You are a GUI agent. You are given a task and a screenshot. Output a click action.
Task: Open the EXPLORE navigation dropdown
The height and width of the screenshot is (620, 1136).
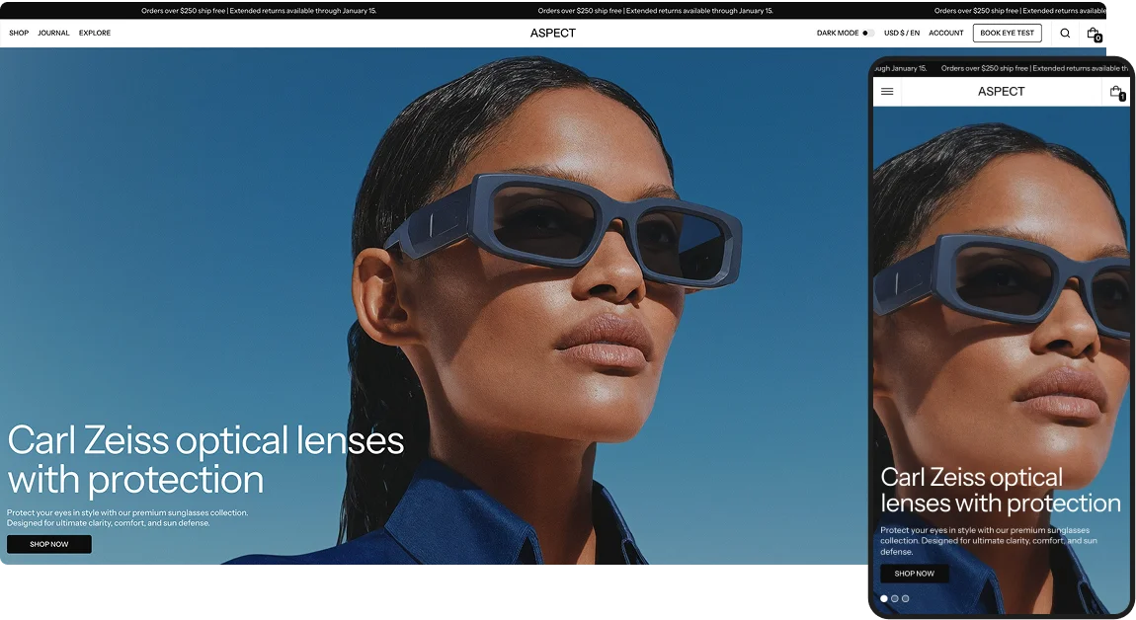pyautogui.click(x=94, y=33)
